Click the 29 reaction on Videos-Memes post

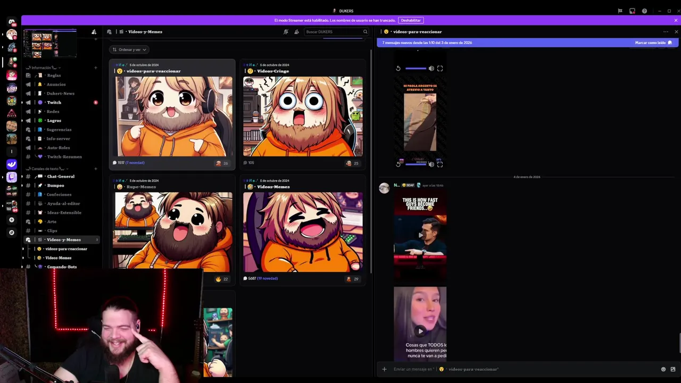(x=352, y=279)
